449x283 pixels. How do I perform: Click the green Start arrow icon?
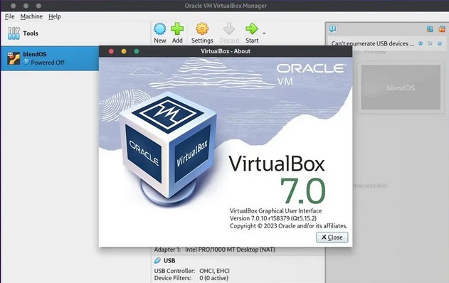point(252,29)
